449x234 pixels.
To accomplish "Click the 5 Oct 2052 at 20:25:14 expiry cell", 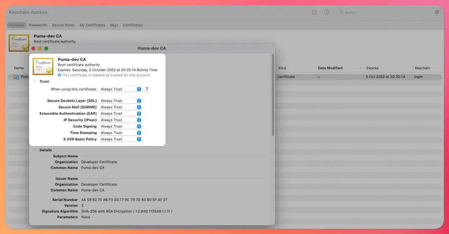I will point(385,77).
